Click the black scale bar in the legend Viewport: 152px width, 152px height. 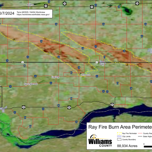pos(148,147)
